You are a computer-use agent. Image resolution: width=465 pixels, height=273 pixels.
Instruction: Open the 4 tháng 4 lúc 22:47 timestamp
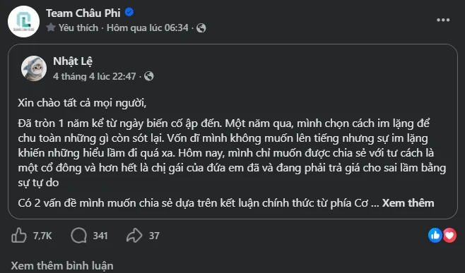click(x=94, y=76)
